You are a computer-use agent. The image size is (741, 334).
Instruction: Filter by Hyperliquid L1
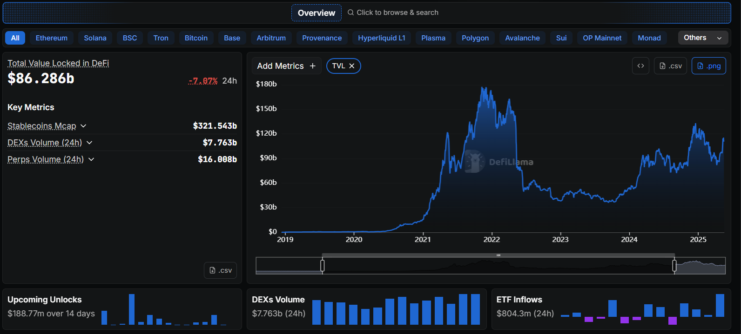tap(382, 38)
